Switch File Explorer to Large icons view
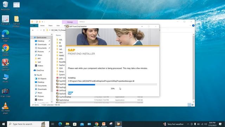This screenshot has height=127, width=225. pos(193,105)
